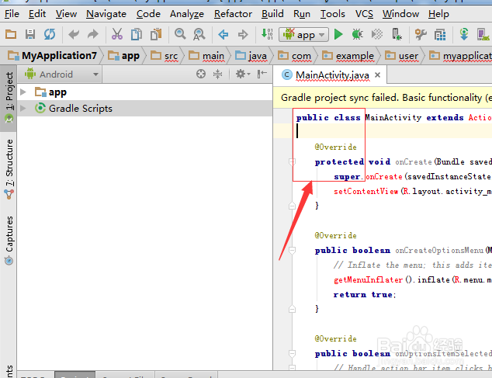492x378 pixels.
Task: Open Find with the magnifier icon
Action: [x=180, y=33]
